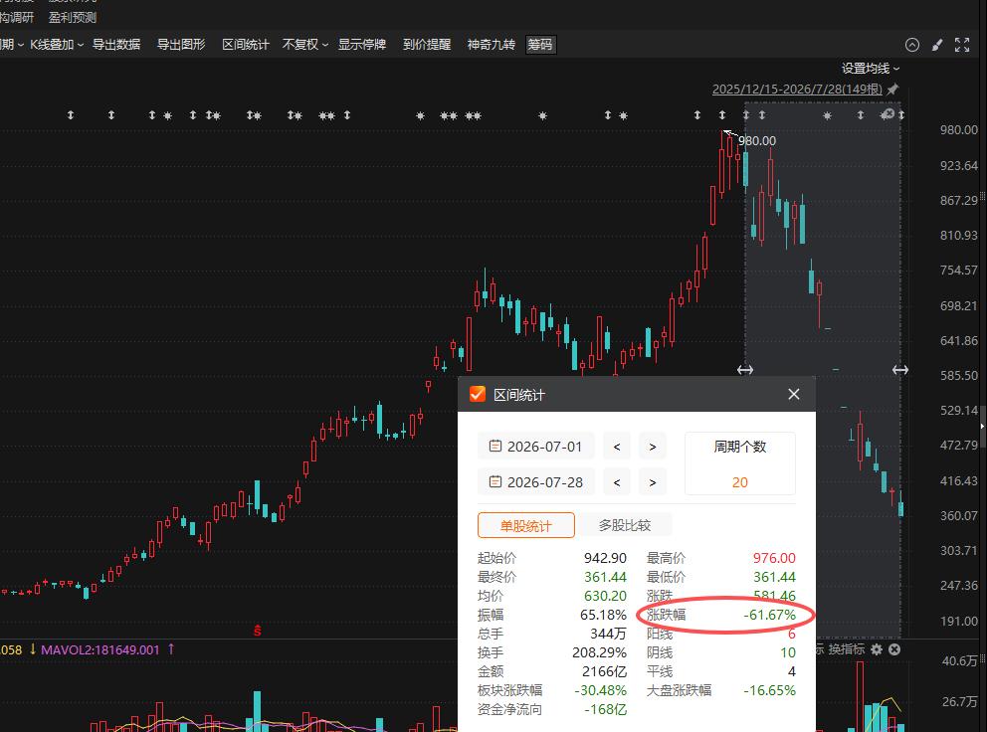Click the start date field 2026-07-01
Screen dimensions: 987x732
click(x=535, y=447)
